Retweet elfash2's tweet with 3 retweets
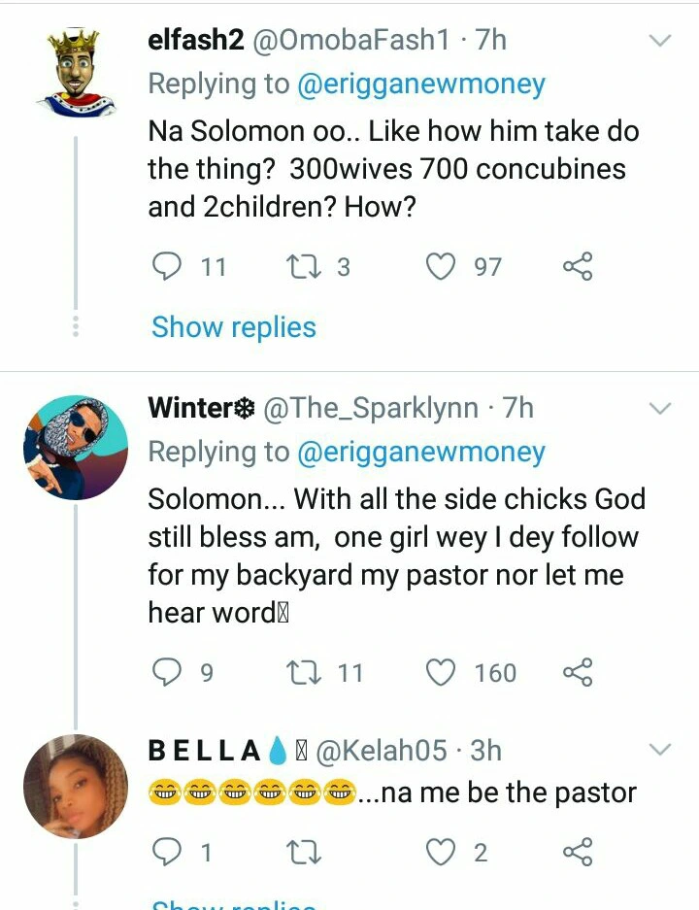The image size is (699, 910). click(307, 266)
